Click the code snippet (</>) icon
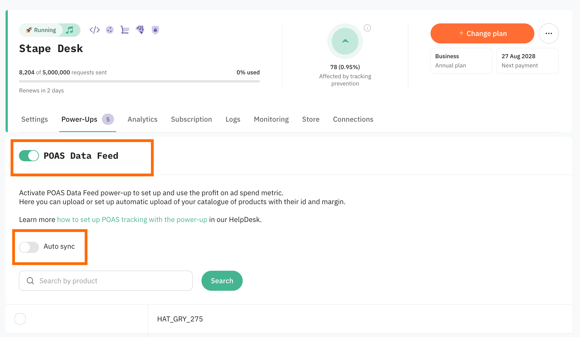The width and height of the screenshot is (580, 337). coord(95,30)
